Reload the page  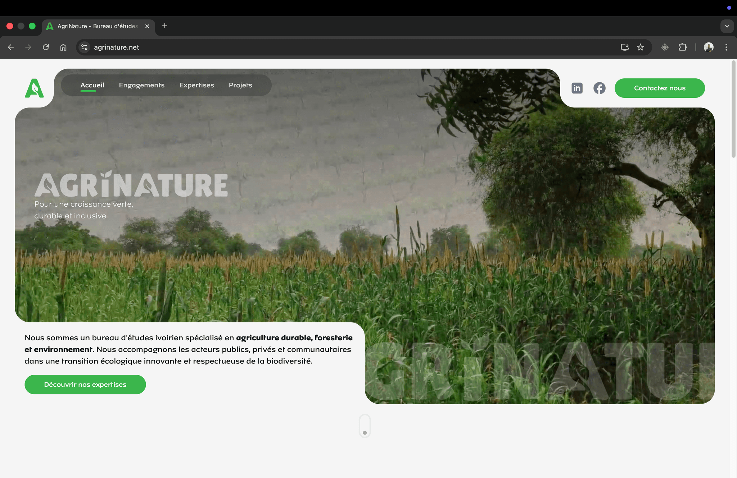46,47
